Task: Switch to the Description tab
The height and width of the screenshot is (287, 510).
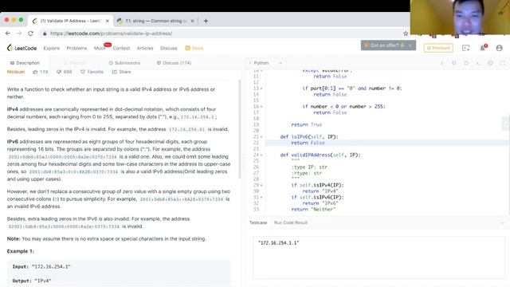Action: coord(25,63)
